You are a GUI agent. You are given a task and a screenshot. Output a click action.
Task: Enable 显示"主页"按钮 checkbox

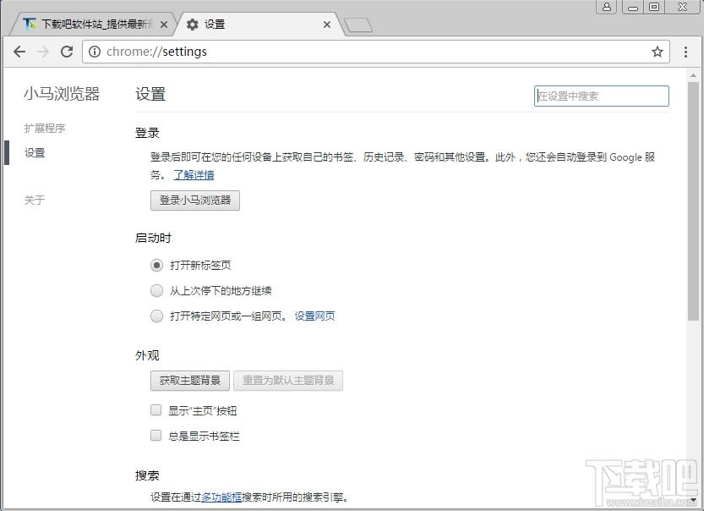[156, 409]
